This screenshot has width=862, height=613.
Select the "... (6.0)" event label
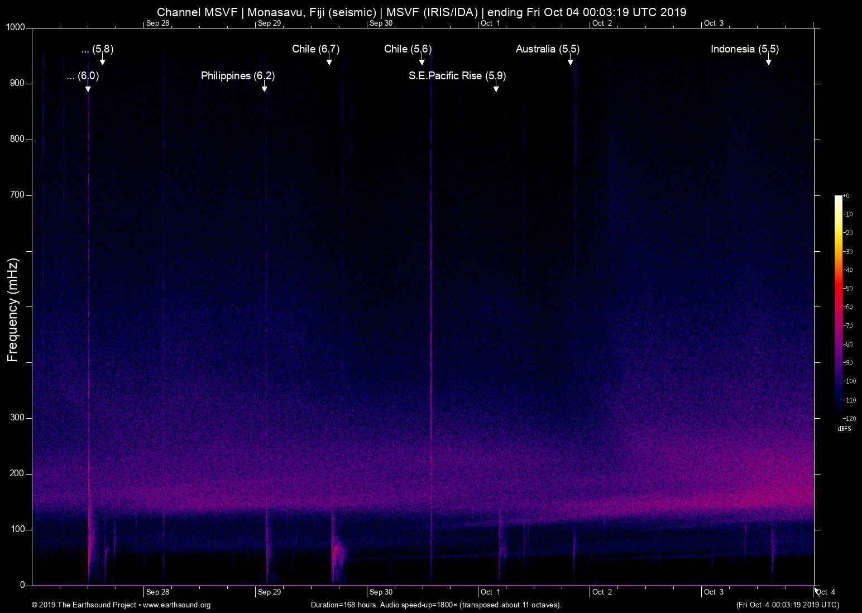tap(83, 76)
